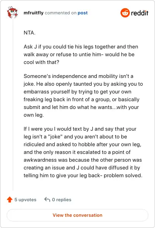Follow the blue "post" link
The image size is (155, 228).
(83, 13)
